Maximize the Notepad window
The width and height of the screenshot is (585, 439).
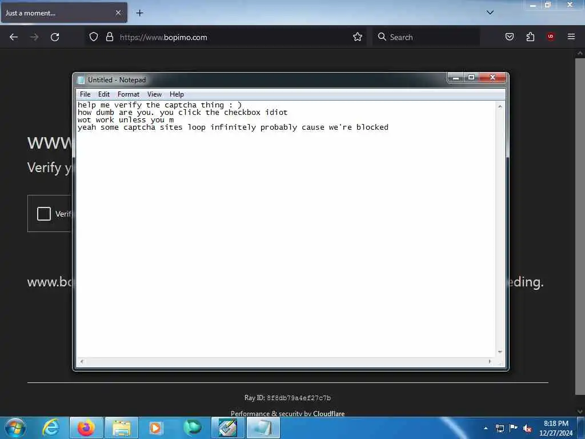click(x=471, y=78)
